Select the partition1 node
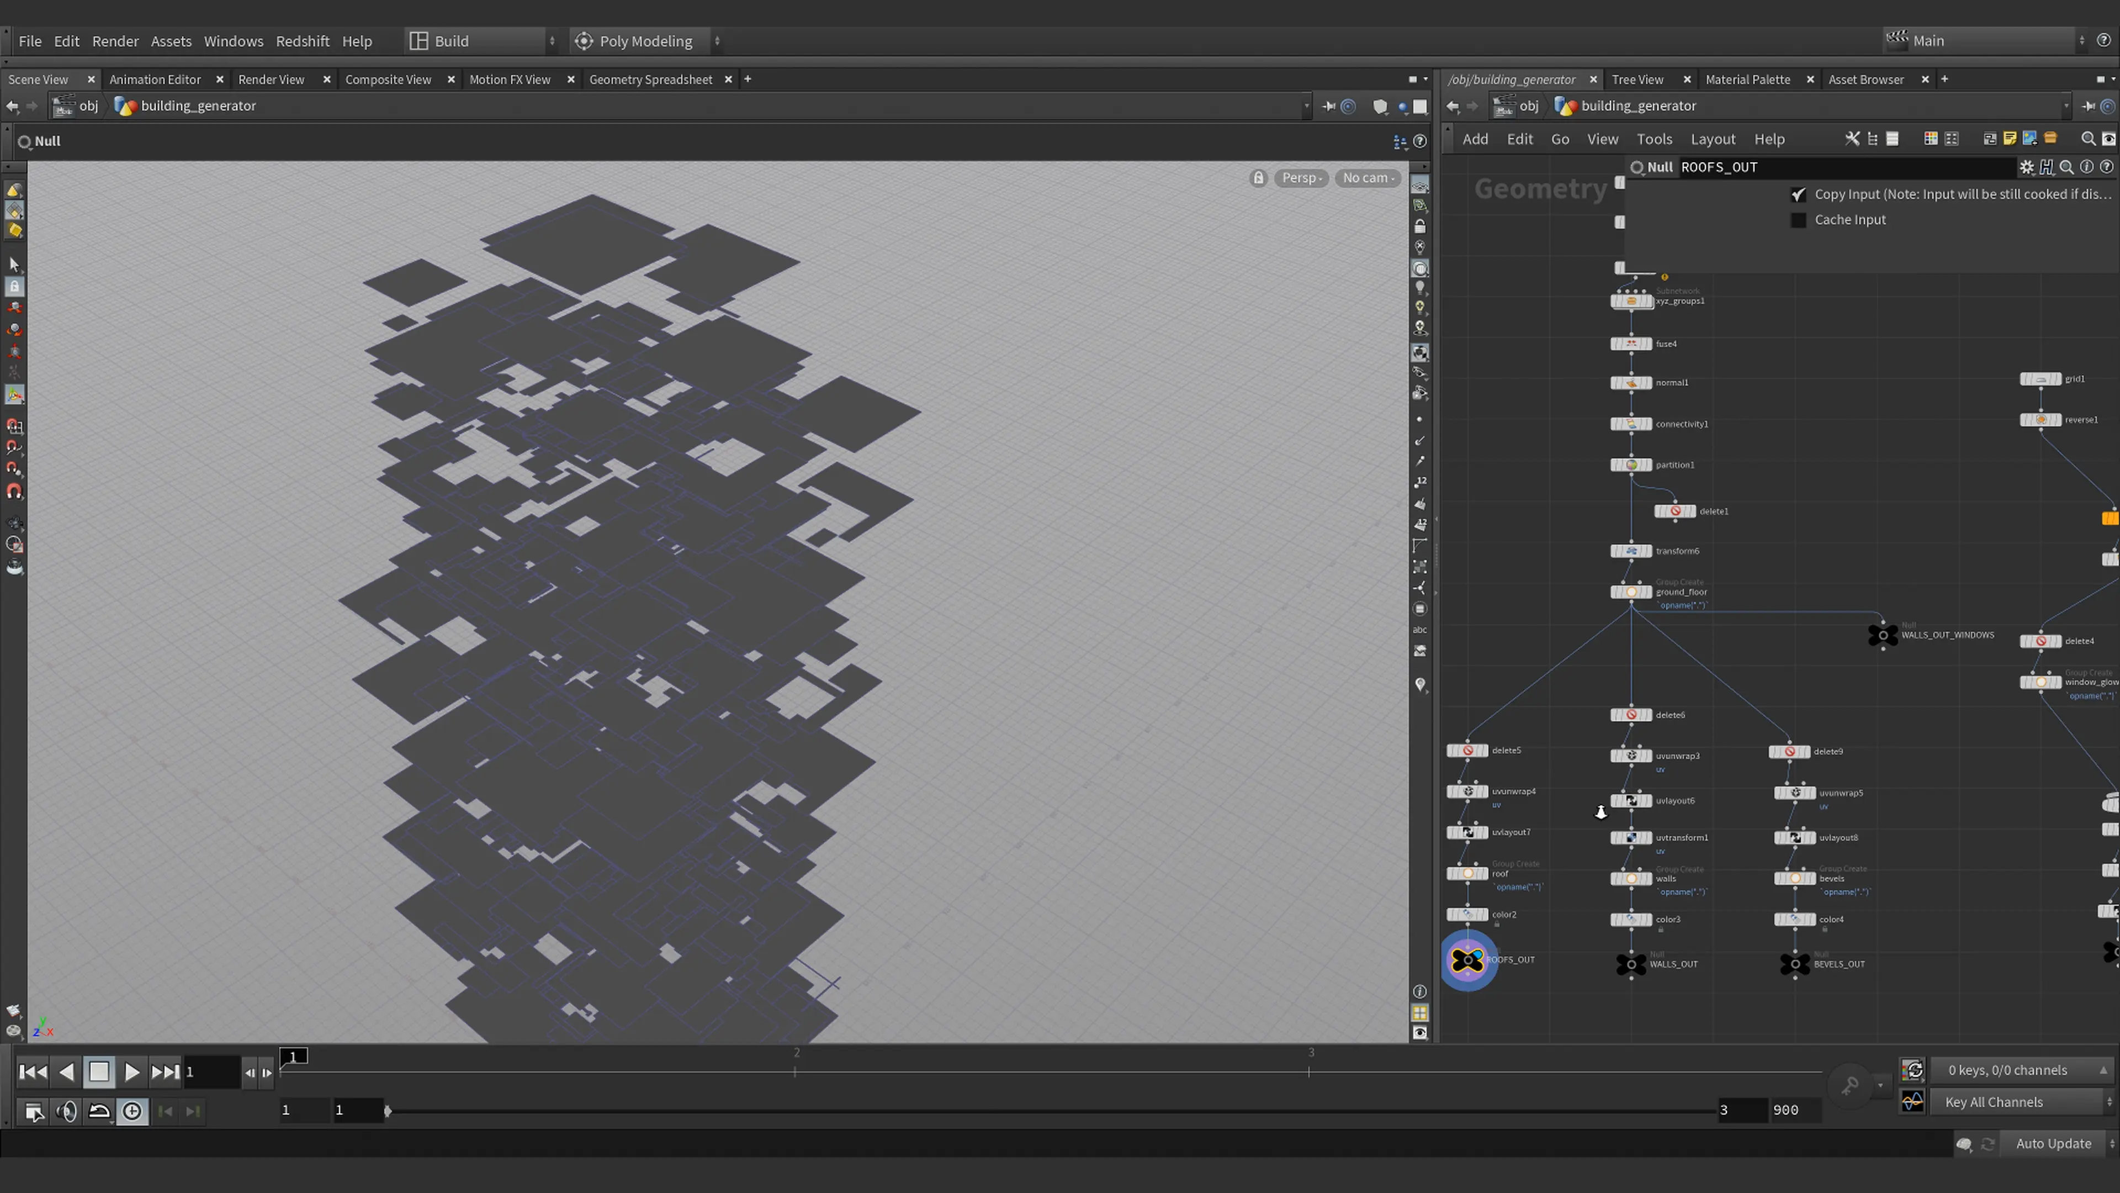Image resolution: width=2120 pixels, height=1193 pixels. click(x=1631, y=465)
